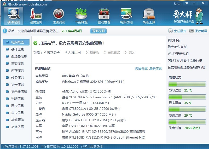Viewport: 209px width, 149px height.
Task: Open 性能测试 gauge icon
Action: coord(59,16)
